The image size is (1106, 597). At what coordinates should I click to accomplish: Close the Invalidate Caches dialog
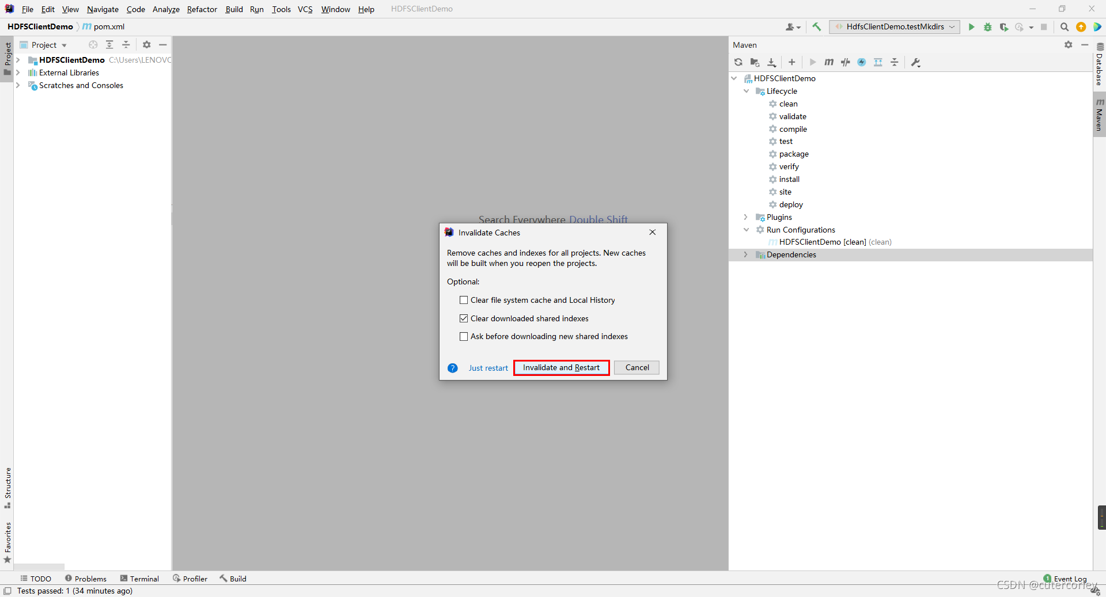pyautogui.click(x=653, y=232)
